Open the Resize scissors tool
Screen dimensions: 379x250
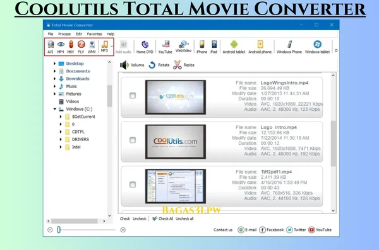(x=184, y=65)
